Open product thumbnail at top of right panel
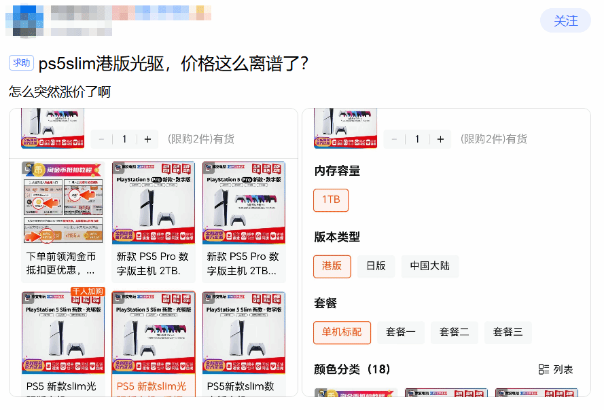 [345, 128]
